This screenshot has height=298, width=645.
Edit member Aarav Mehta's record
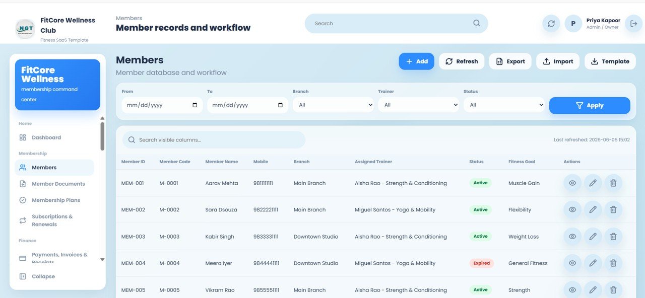[593, 183]
